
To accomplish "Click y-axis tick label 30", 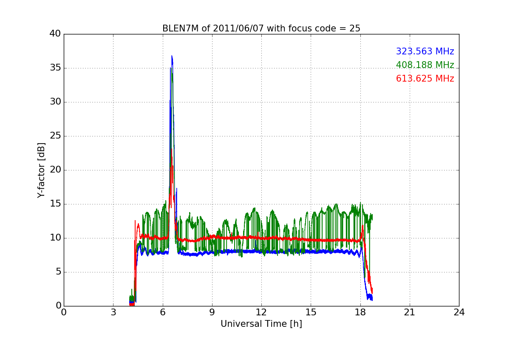I will tap(55, 102).
